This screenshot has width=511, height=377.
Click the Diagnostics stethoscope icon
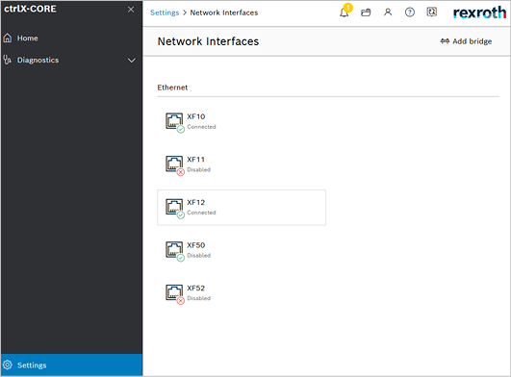pyautogui.click(x=7, y=60)
